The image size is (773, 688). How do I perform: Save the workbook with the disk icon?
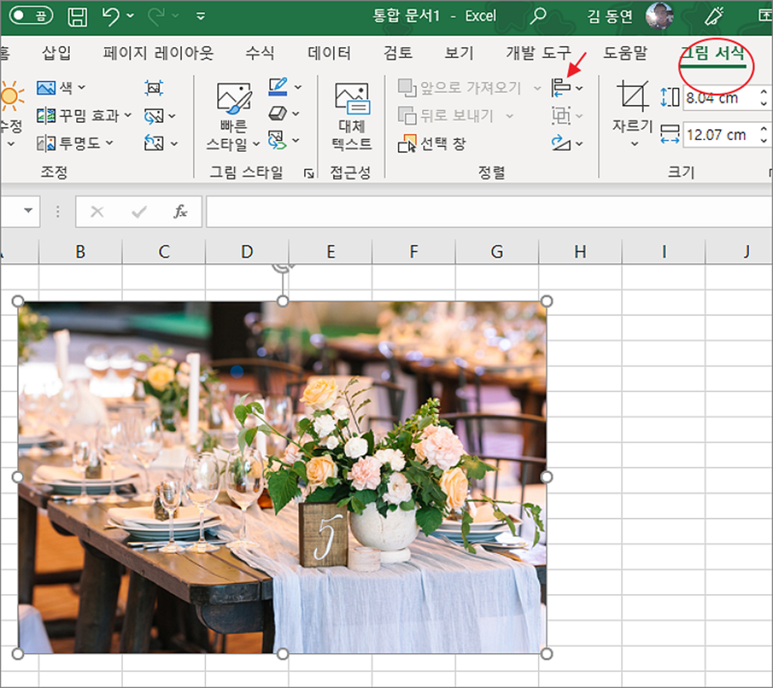[77, 16]
